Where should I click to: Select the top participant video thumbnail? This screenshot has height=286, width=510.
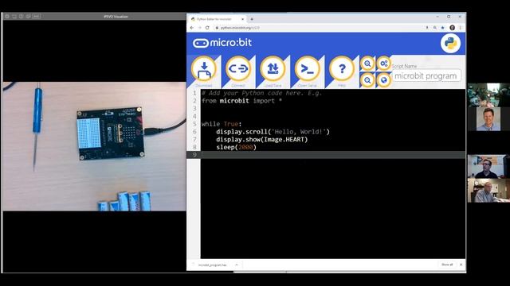488,95
